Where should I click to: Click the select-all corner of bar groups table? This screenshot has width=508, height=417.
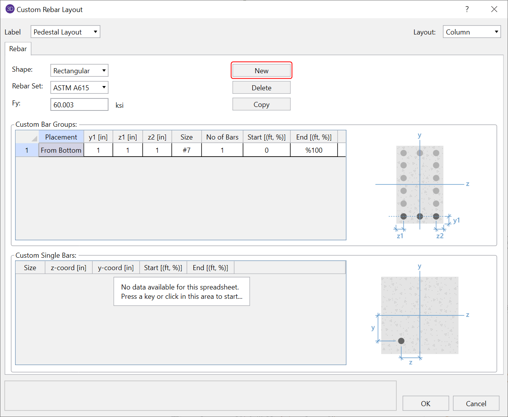point(27,137)
